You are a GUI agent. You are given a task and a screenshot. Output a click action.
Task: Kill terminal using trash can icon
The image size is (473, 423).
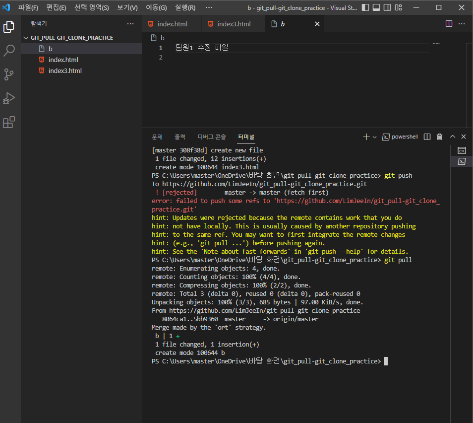[x=439, y=137]
